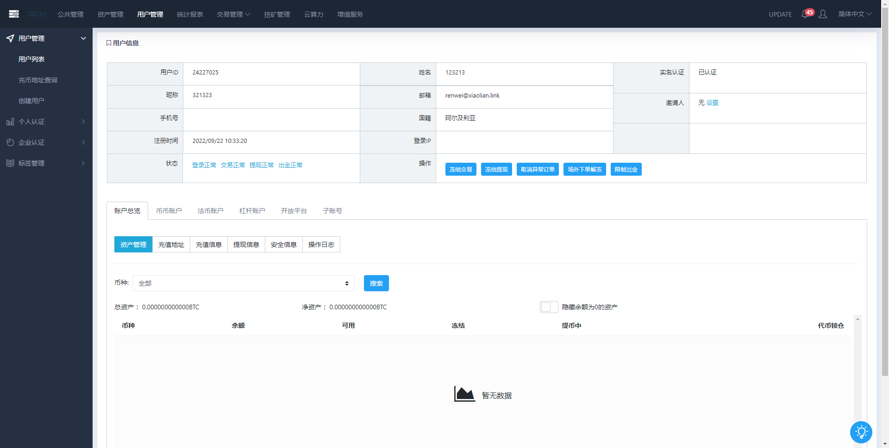Screen dimensions: 889x448
Task: Click the 冻结交易 button
Action: tap(461, 169)
